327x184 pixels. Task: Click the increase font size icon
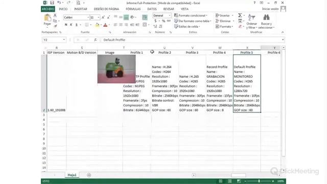pyautogui.click(x=103, y=17)
